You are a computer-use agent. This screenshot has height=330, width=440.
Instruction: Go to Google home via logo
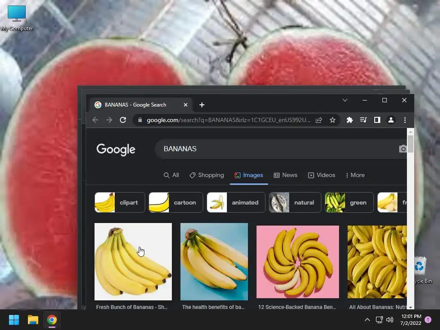116,149
